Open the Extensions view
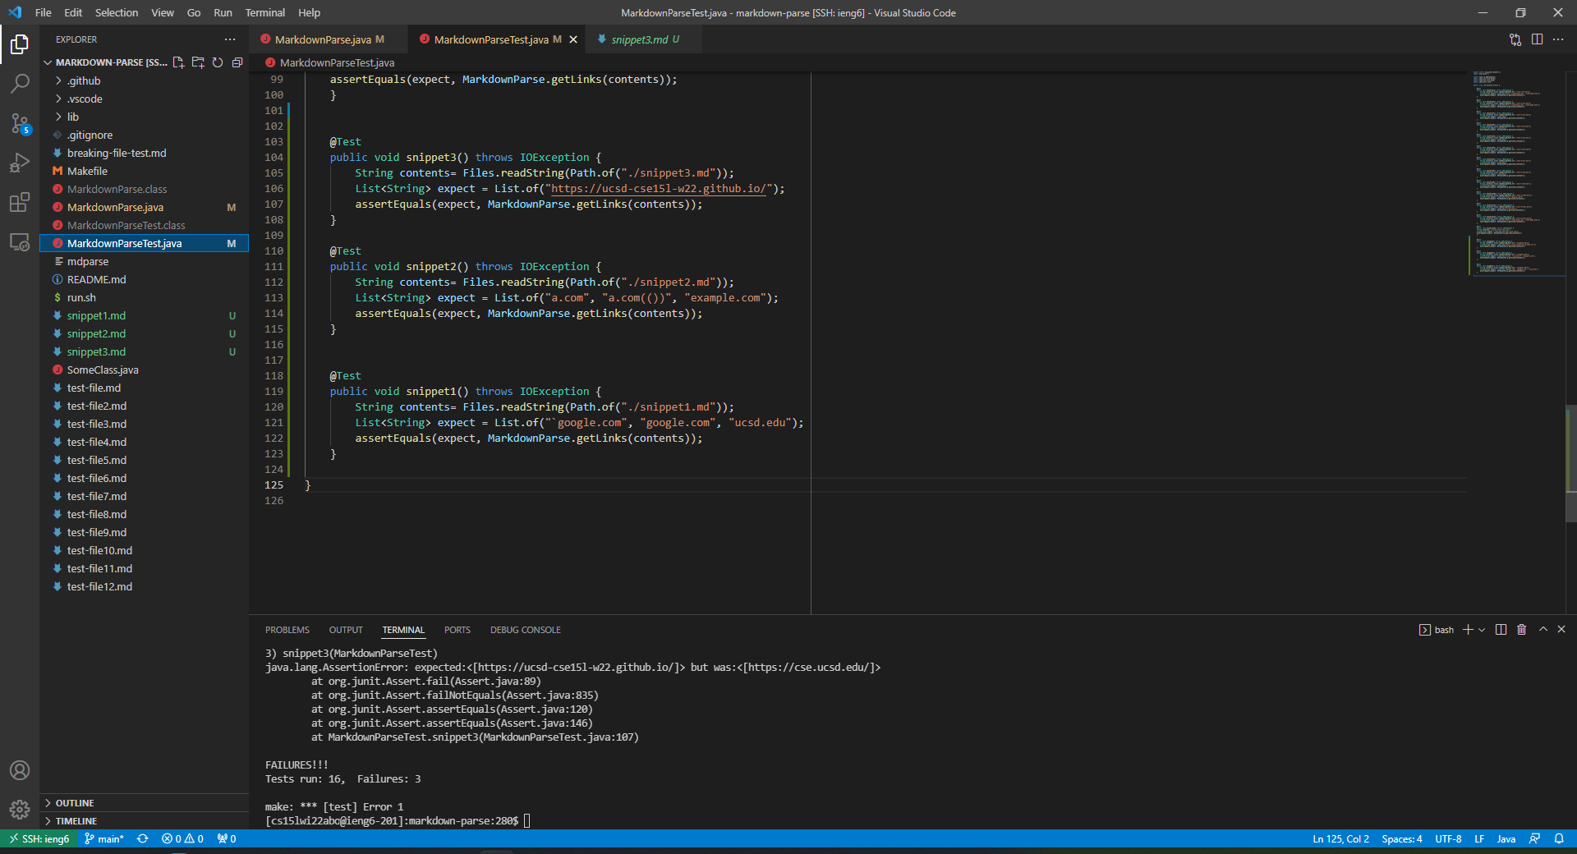 [20, 202]
